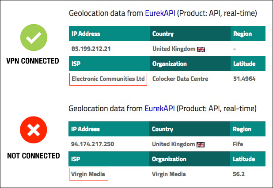Select the NOT CONNECTED status label

click(x=34, y=156)
